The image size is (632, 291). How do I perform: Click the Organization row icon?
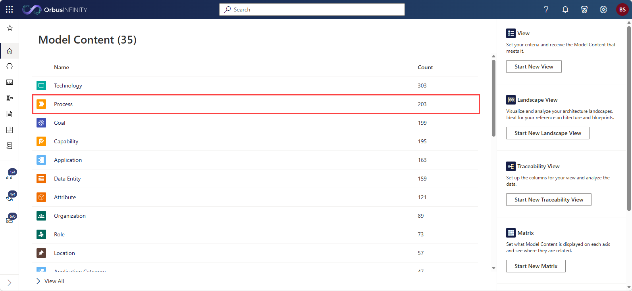coord(41,216)
